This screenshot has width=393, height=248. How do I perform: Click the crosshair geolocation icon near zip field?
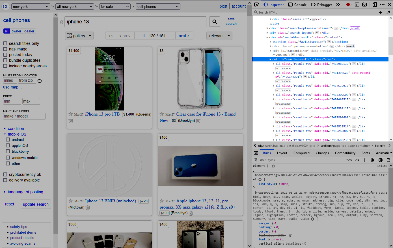pyautogui.click(x=40, y=81)
